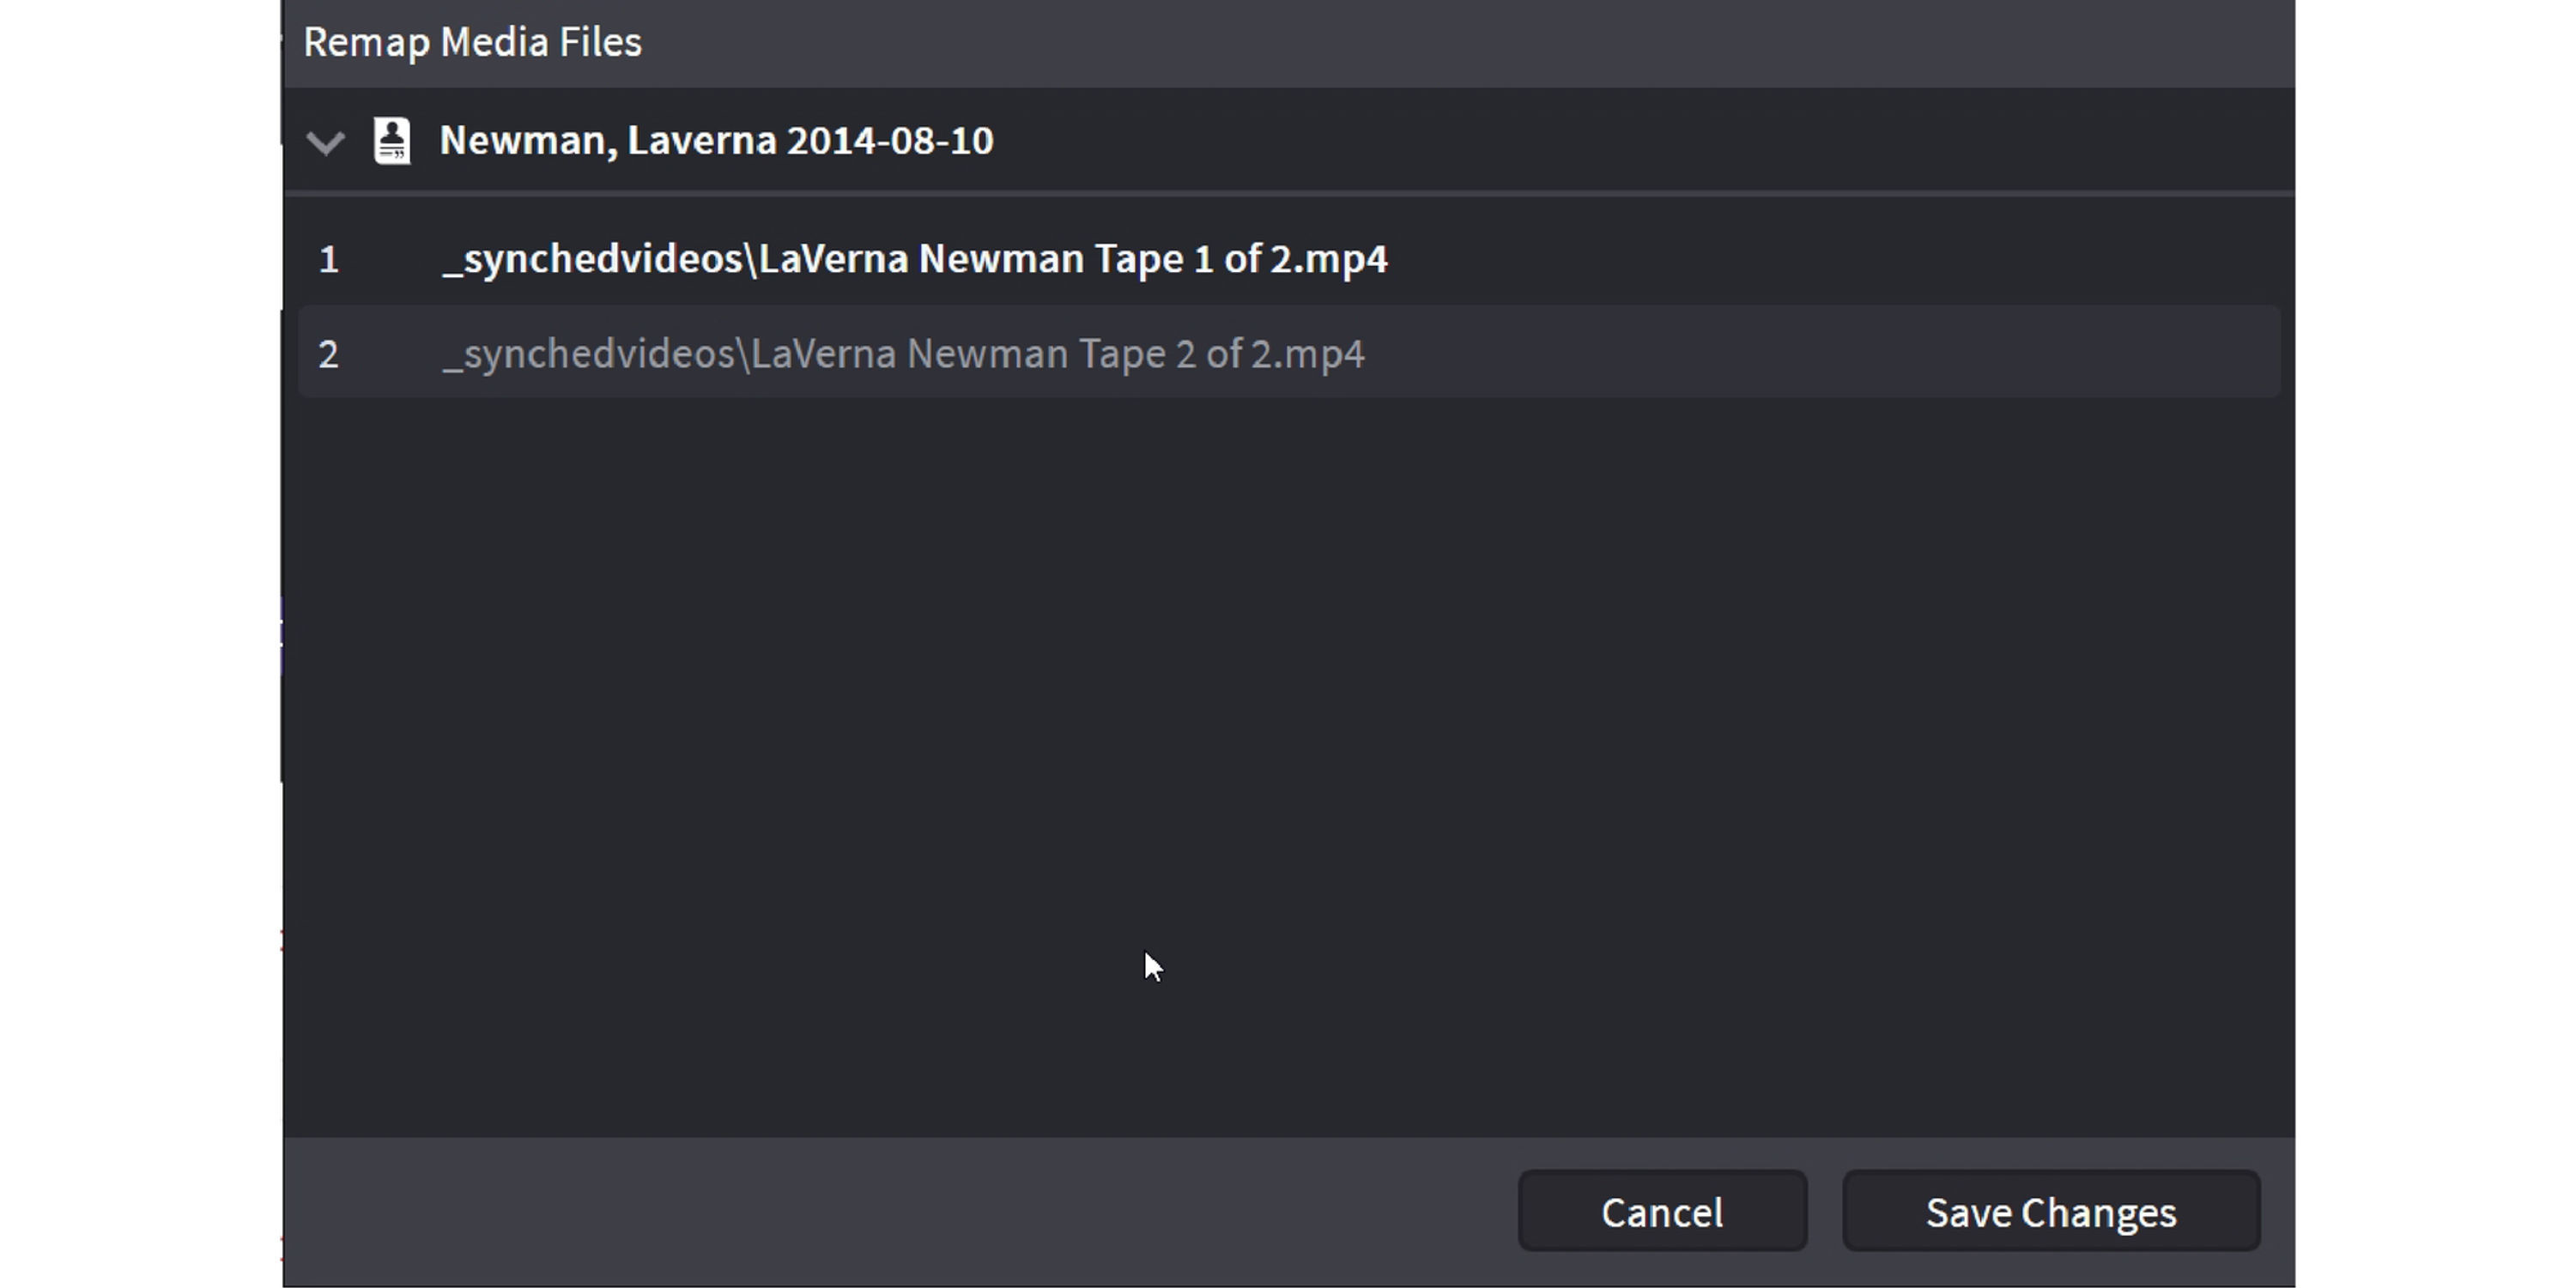Click the Save Changes button

[x=2050, y=1212]
